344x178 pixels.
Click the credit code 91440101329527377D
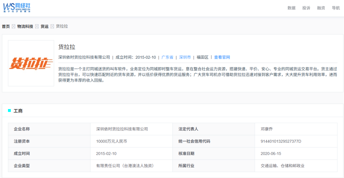pyautogui.click(x=281, y=141)
